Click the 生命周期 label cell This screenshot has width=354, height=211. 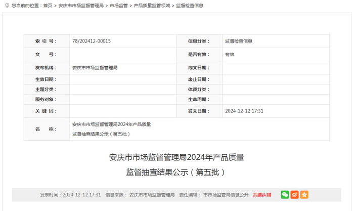click(200, 99)
